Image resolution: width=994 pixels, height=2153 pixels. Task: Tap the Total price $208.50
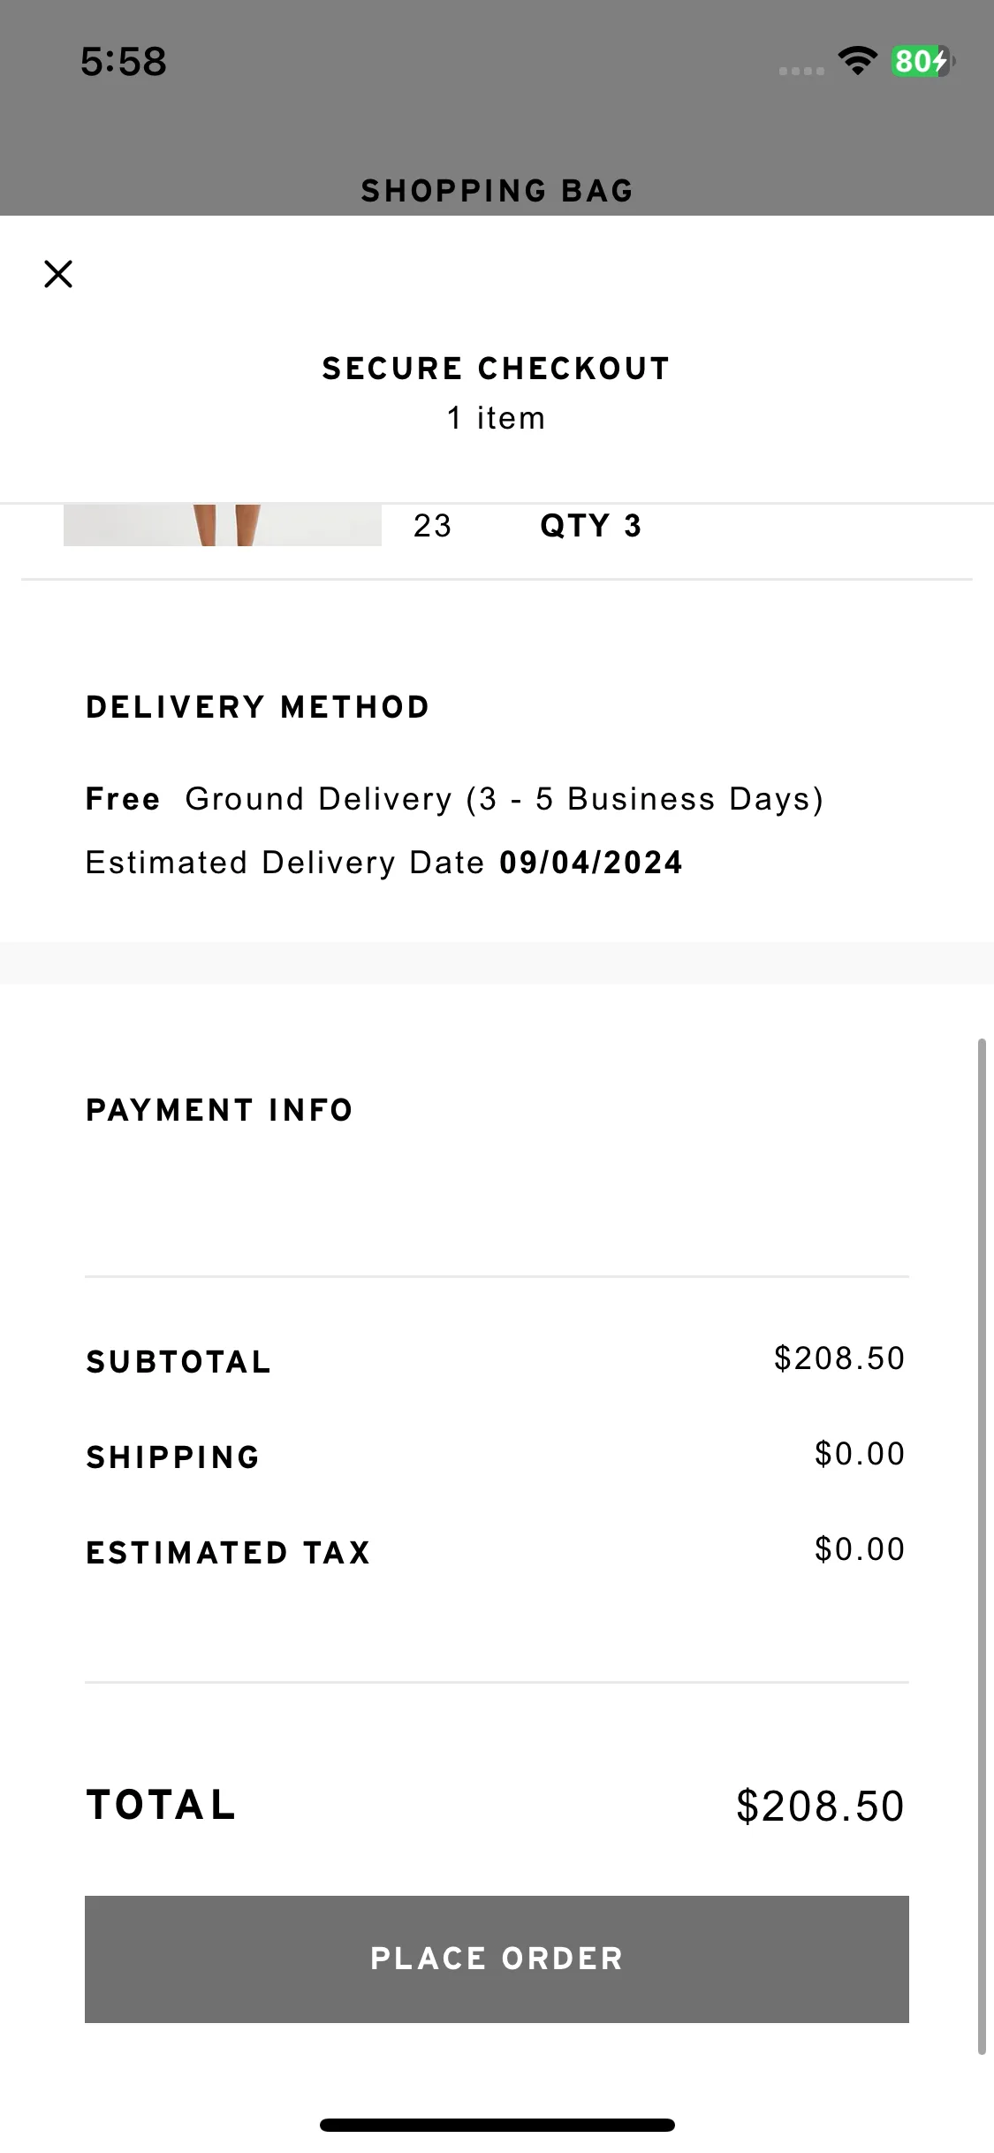coord(820,1806)
